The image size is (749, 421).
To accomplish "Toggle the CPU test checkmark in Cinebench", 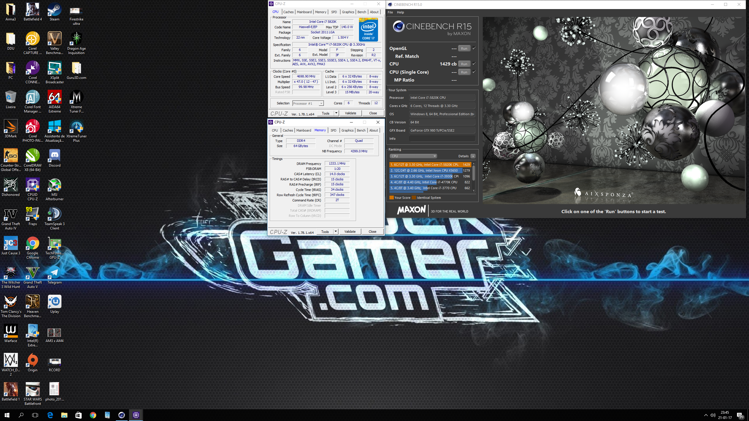I will coord(474,64).
